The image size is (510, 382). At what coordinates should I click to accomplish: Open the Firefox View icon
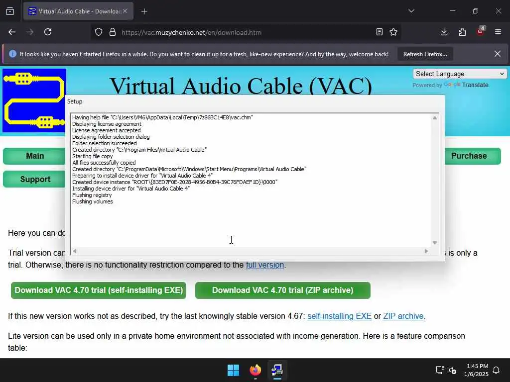(x=10, y=11)
